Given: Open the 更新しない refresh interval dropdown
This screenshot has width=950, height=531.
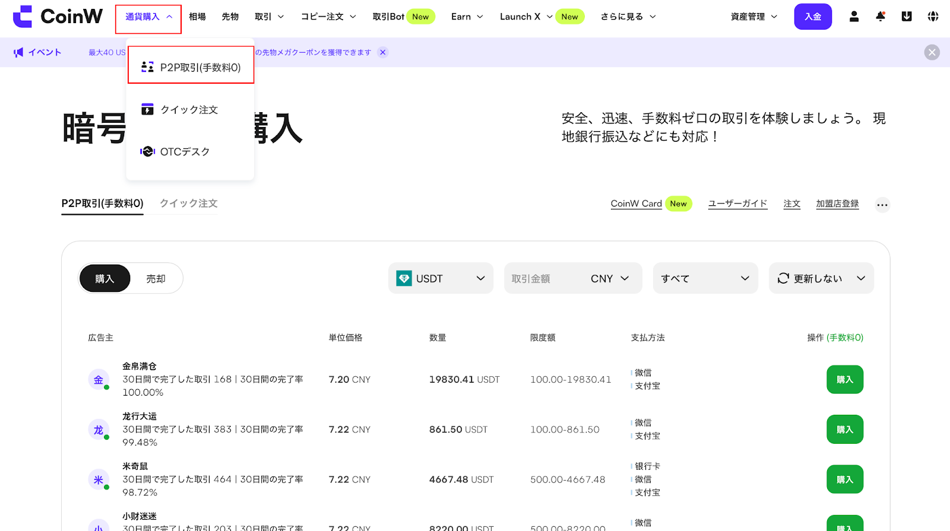Looking at the screenshot, I should pyautogui.click(x=821, y=278).
